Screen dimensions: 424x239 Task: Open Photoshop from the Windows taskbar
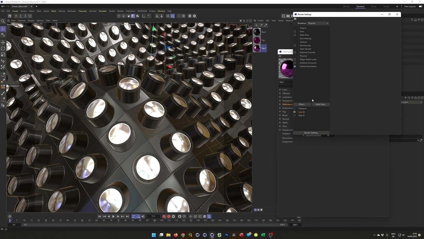(x=227, y=235)
